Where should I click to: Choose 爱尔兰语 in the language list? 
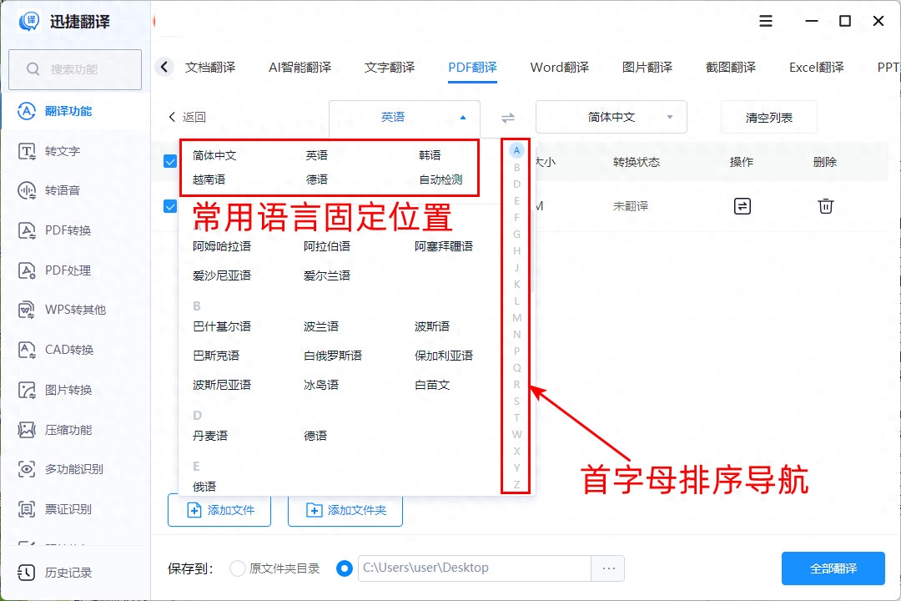tap(327, 275)
